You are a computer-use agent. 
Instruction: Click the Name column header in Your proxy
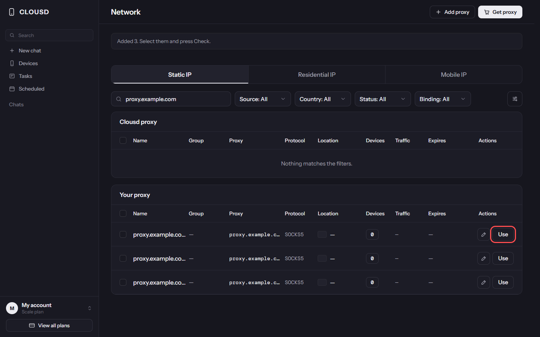pos(140,213)
